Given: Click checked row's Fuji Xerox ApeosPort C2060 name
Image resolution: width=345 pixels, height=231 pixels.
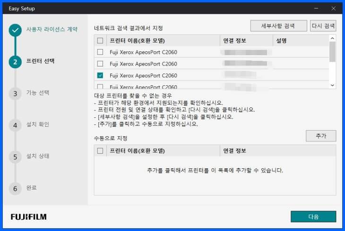Looking at the screenshot, I should (x=143, y=75).
